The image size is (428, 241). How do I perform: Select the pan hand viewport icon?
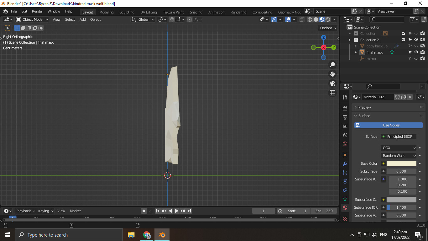click(x=332, y=74)
